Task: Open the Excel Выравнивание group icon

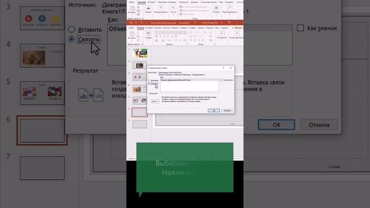Action: (161, 8)
